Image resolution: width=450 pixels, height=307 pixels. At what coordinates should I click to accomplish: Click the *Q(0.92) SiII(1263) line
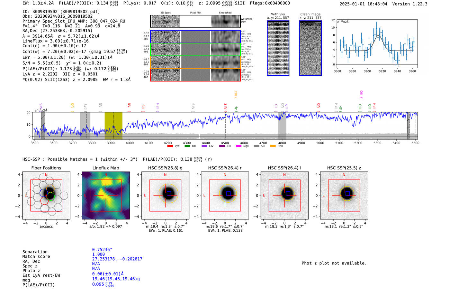pos(76,79)
